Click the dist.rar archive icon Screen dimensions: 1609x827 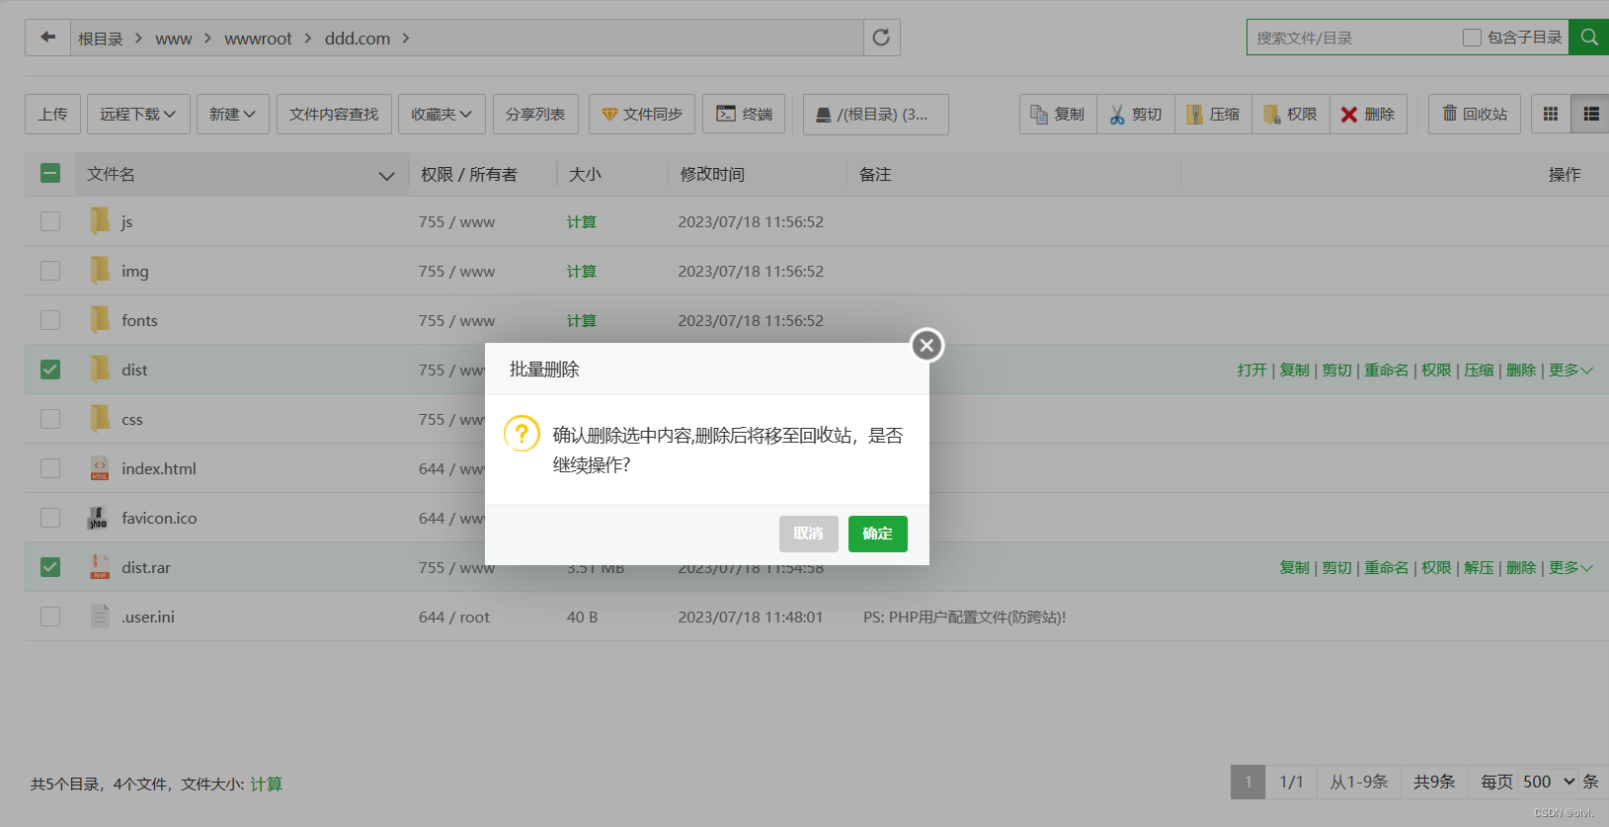pos(100,567)
